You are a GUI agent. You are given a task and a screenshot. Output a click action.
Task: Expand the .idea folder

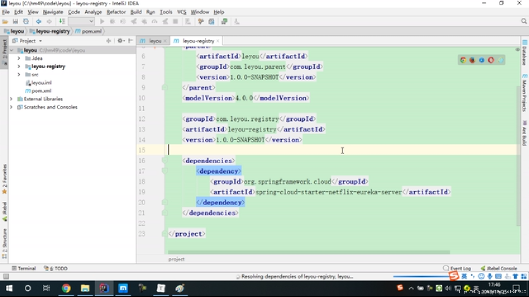pyautogui.click(x=19, y=58)
